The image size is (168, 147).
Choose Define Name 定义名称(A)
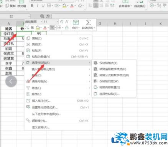(x=58, y=127)
